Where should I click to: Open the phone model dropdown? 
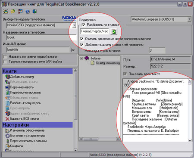pyautogui.click(x=74, y=25)
